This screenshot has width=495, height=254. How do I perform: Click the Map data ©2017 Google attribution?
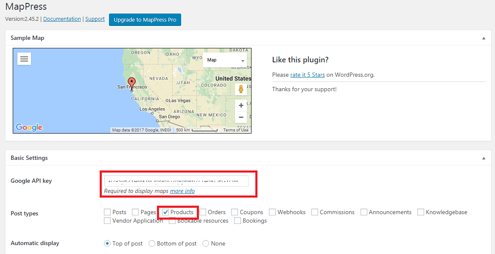[x=141, y=130]
